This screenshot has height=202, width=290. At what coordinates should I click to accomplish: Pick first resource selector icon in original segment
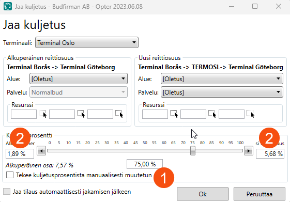coord(42,114)
